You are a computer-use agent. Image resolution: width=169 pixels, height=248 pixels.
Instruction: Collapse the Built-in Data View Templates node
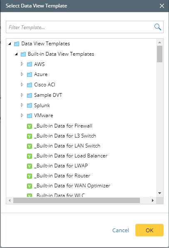(16, 54)
